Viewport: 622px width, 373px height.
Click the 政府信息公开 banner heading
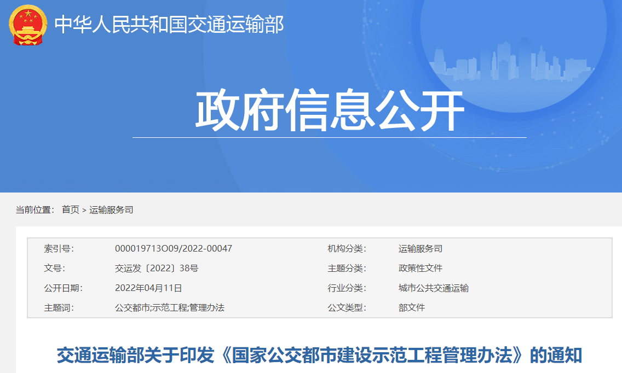tap(330, 112)
